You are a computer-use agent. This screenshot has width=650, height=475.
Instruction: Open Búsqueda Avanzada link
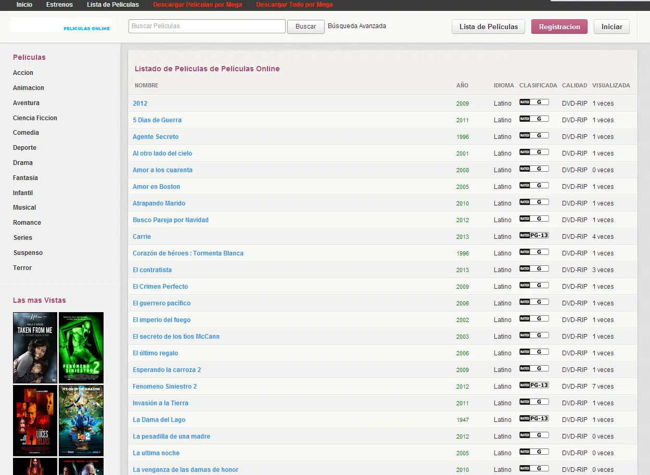tap(357, 26)
